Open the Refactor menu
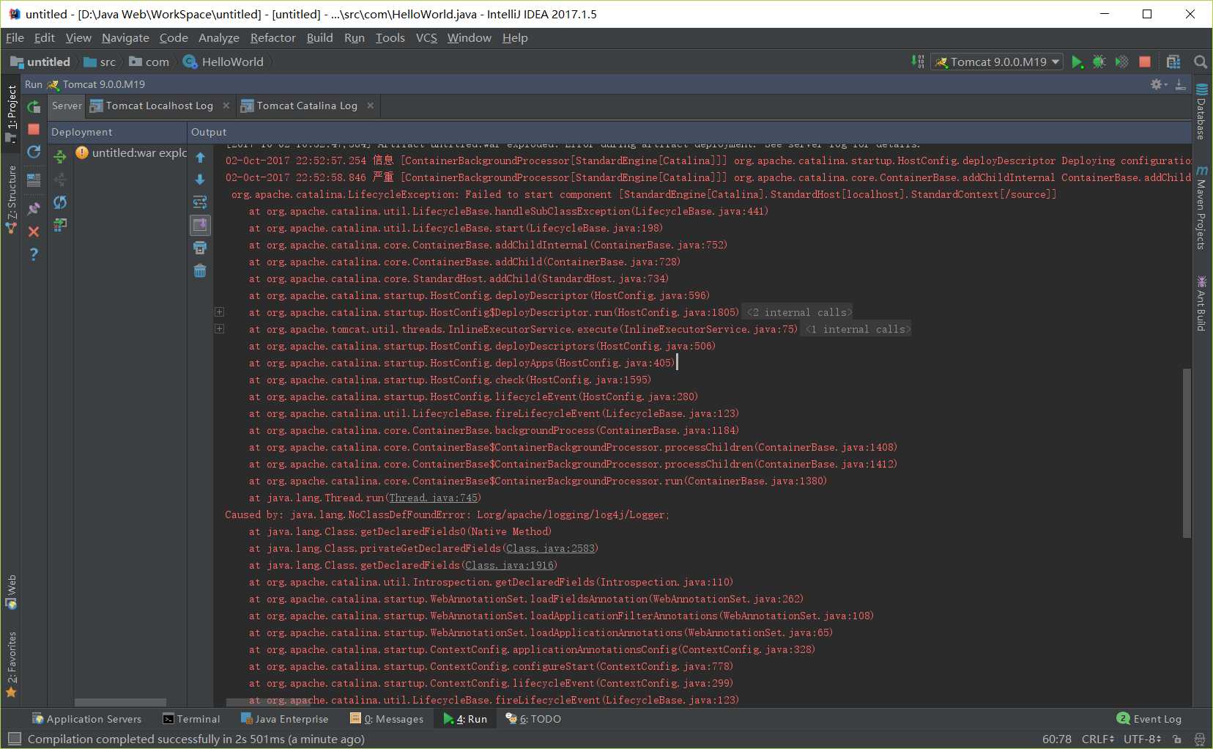 (272, 38)
